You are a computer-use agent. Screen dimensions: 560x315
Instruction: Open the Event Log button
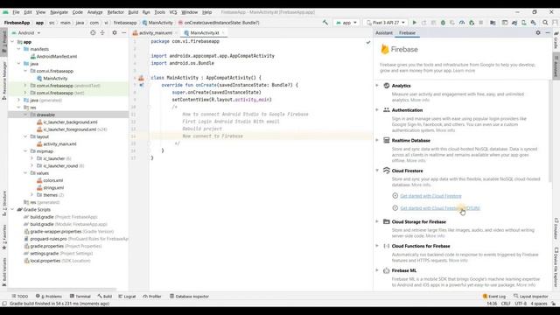[x=494, y=297]
